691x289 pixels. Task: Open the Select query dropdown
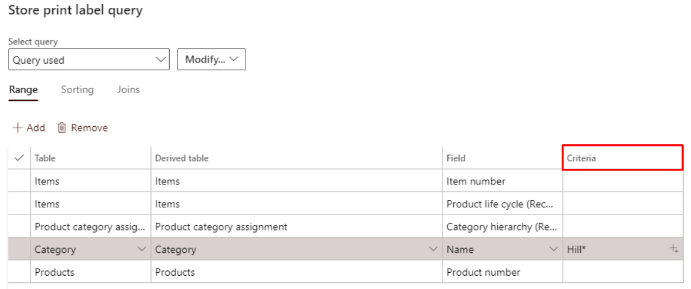88,60
